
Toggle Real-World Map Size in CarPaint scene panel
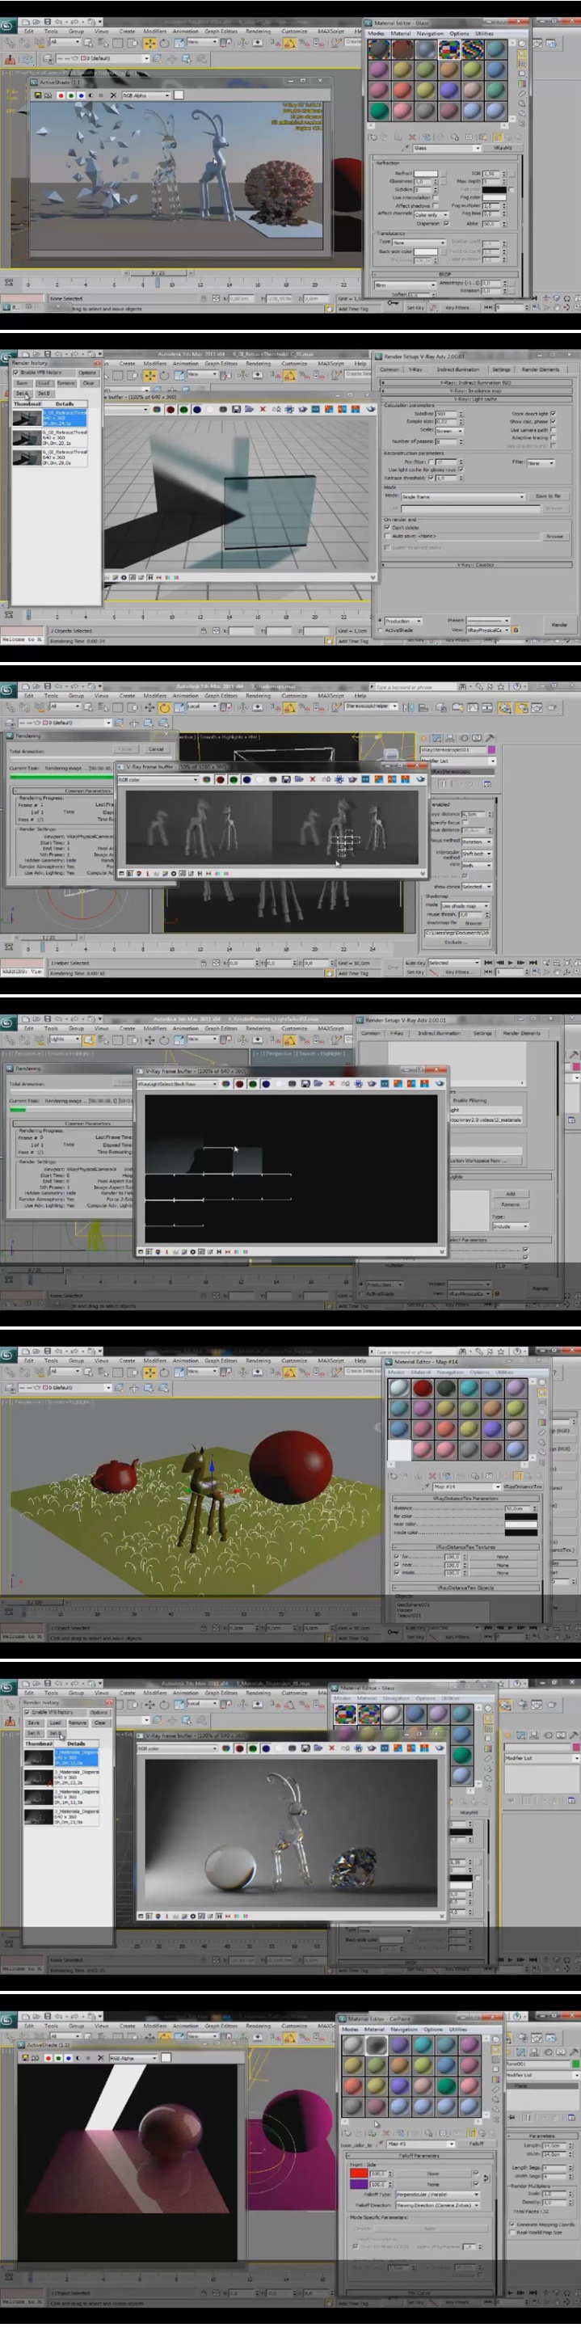(x=511, y=2232)
